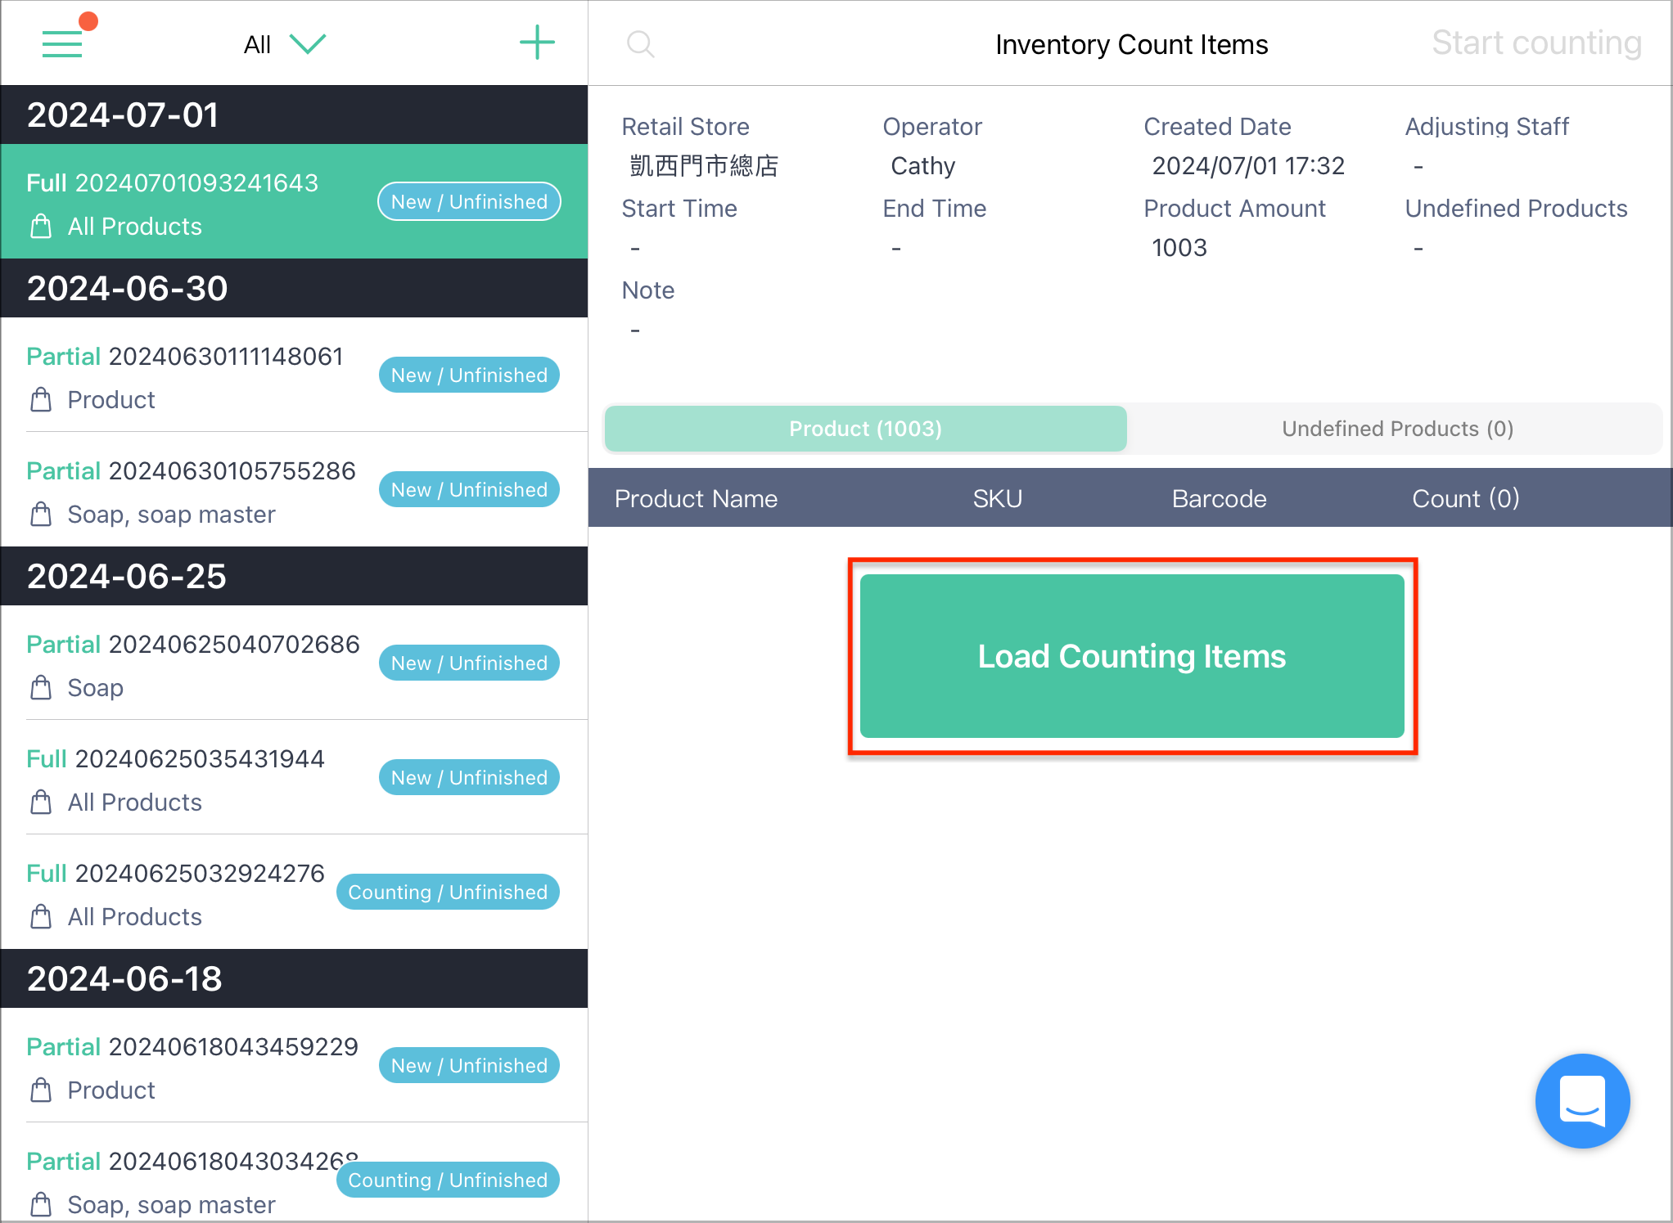Click Start counting in the header

pos(1536,43)
